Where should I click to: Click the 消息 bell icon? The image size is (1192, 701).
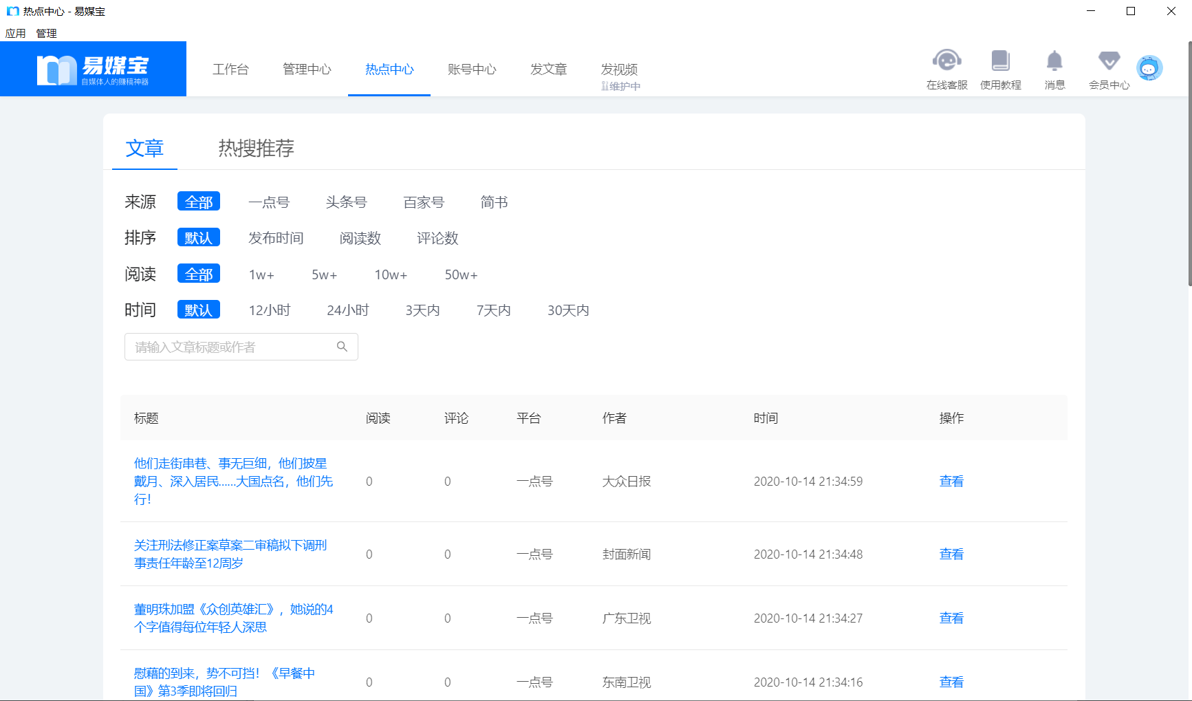tap(1054, 61)
